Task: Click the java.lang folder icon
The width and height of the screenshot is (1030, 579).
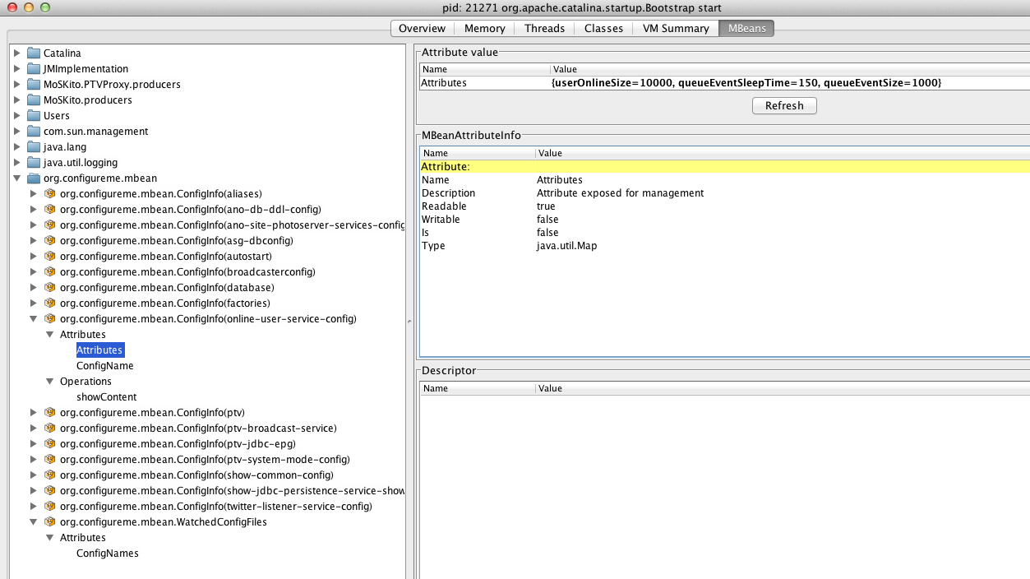Action: click(x=34, y=146)
